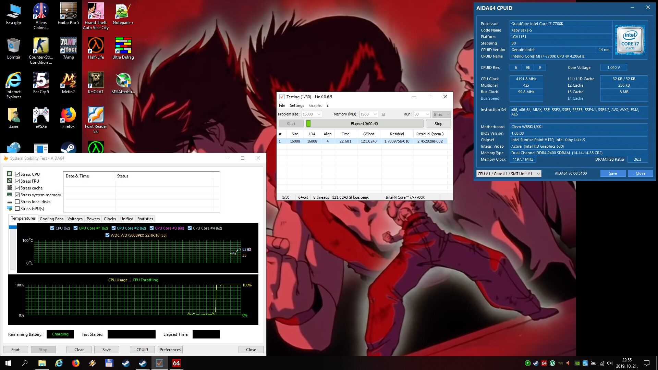This screenshot has width=658, height=370.
Task: Switch to Unified tab
Action: click(x=126, y=219)
